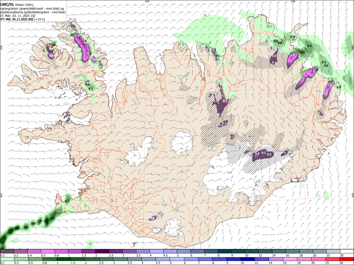
Task: Click the light pink rain legend swatch at 16
Action: [290, 259]
